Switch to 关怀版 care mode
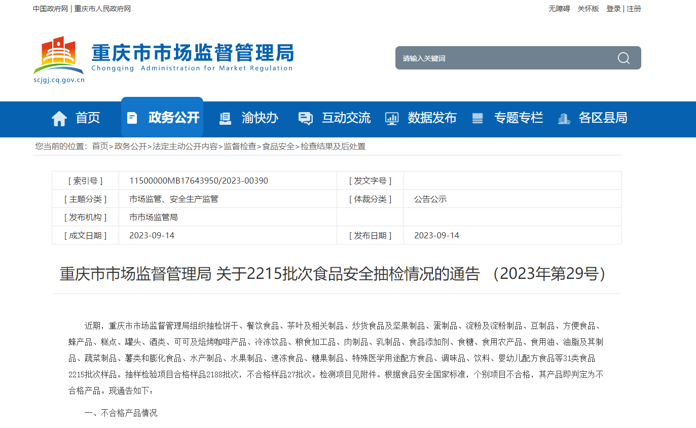Screen dimensions: 696x428 [x=588, y=9]
